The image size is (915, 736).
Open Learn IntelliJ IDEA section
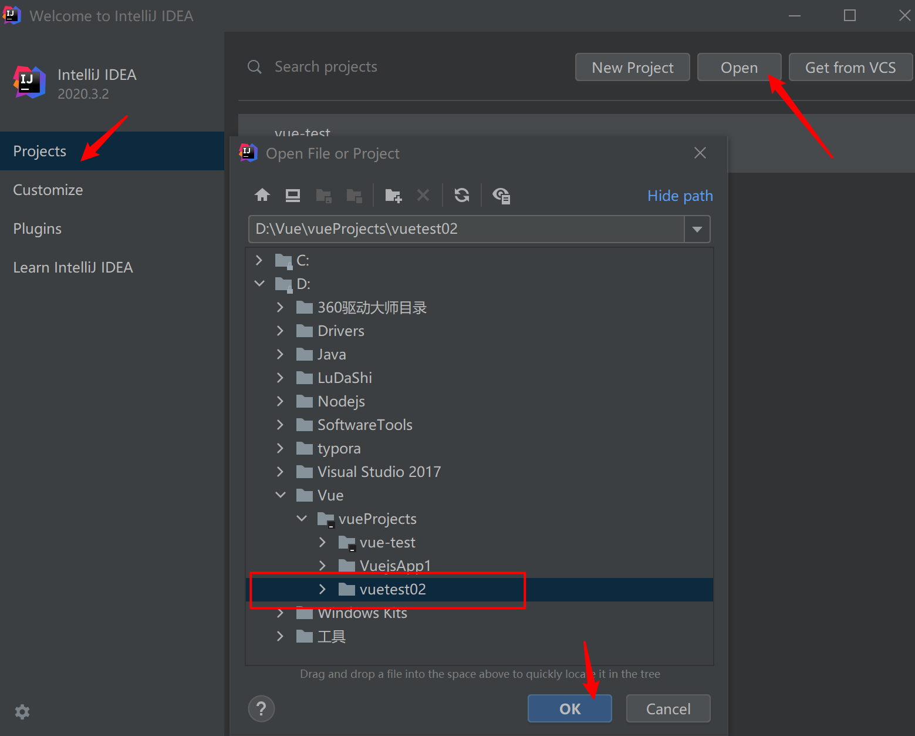click(x=112, y=267)
